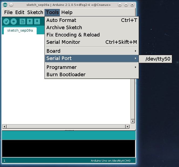Open a sketch with the up-arrow icon
The image size is (179, 167).
tap(30, 21)
